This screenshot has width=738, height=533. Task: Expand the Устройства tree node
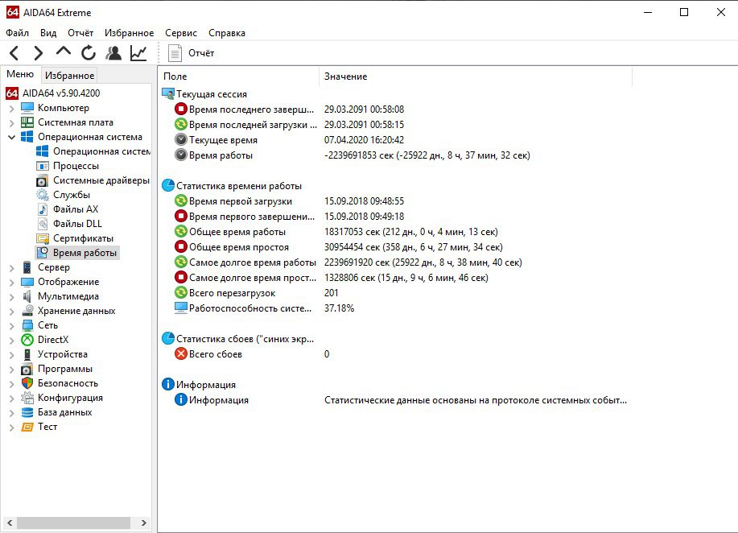[12, 356]
